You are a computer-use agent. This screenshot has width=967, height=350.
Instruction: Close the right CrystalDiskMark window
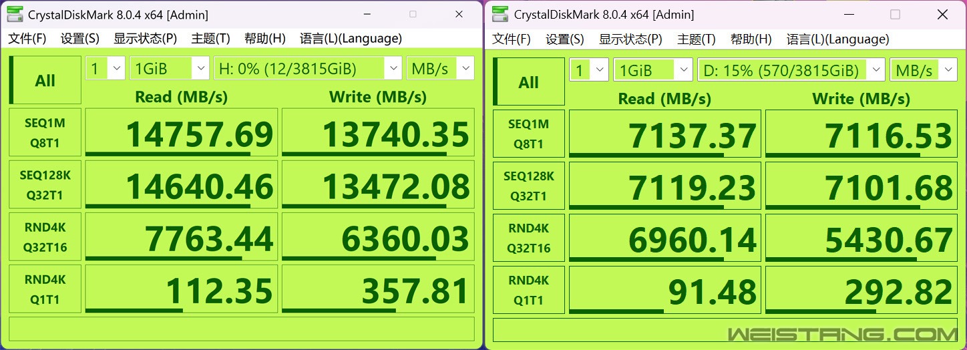[942, 14]
